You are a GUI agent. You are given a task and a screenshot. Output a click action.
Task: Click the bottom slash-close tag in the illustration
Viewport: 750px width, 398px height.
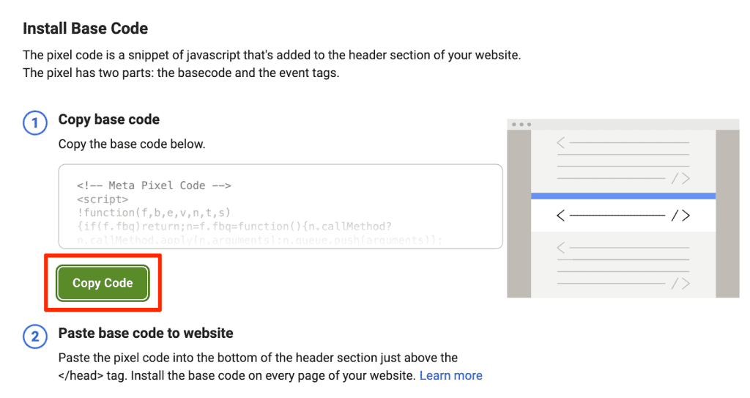click(680, 283)
